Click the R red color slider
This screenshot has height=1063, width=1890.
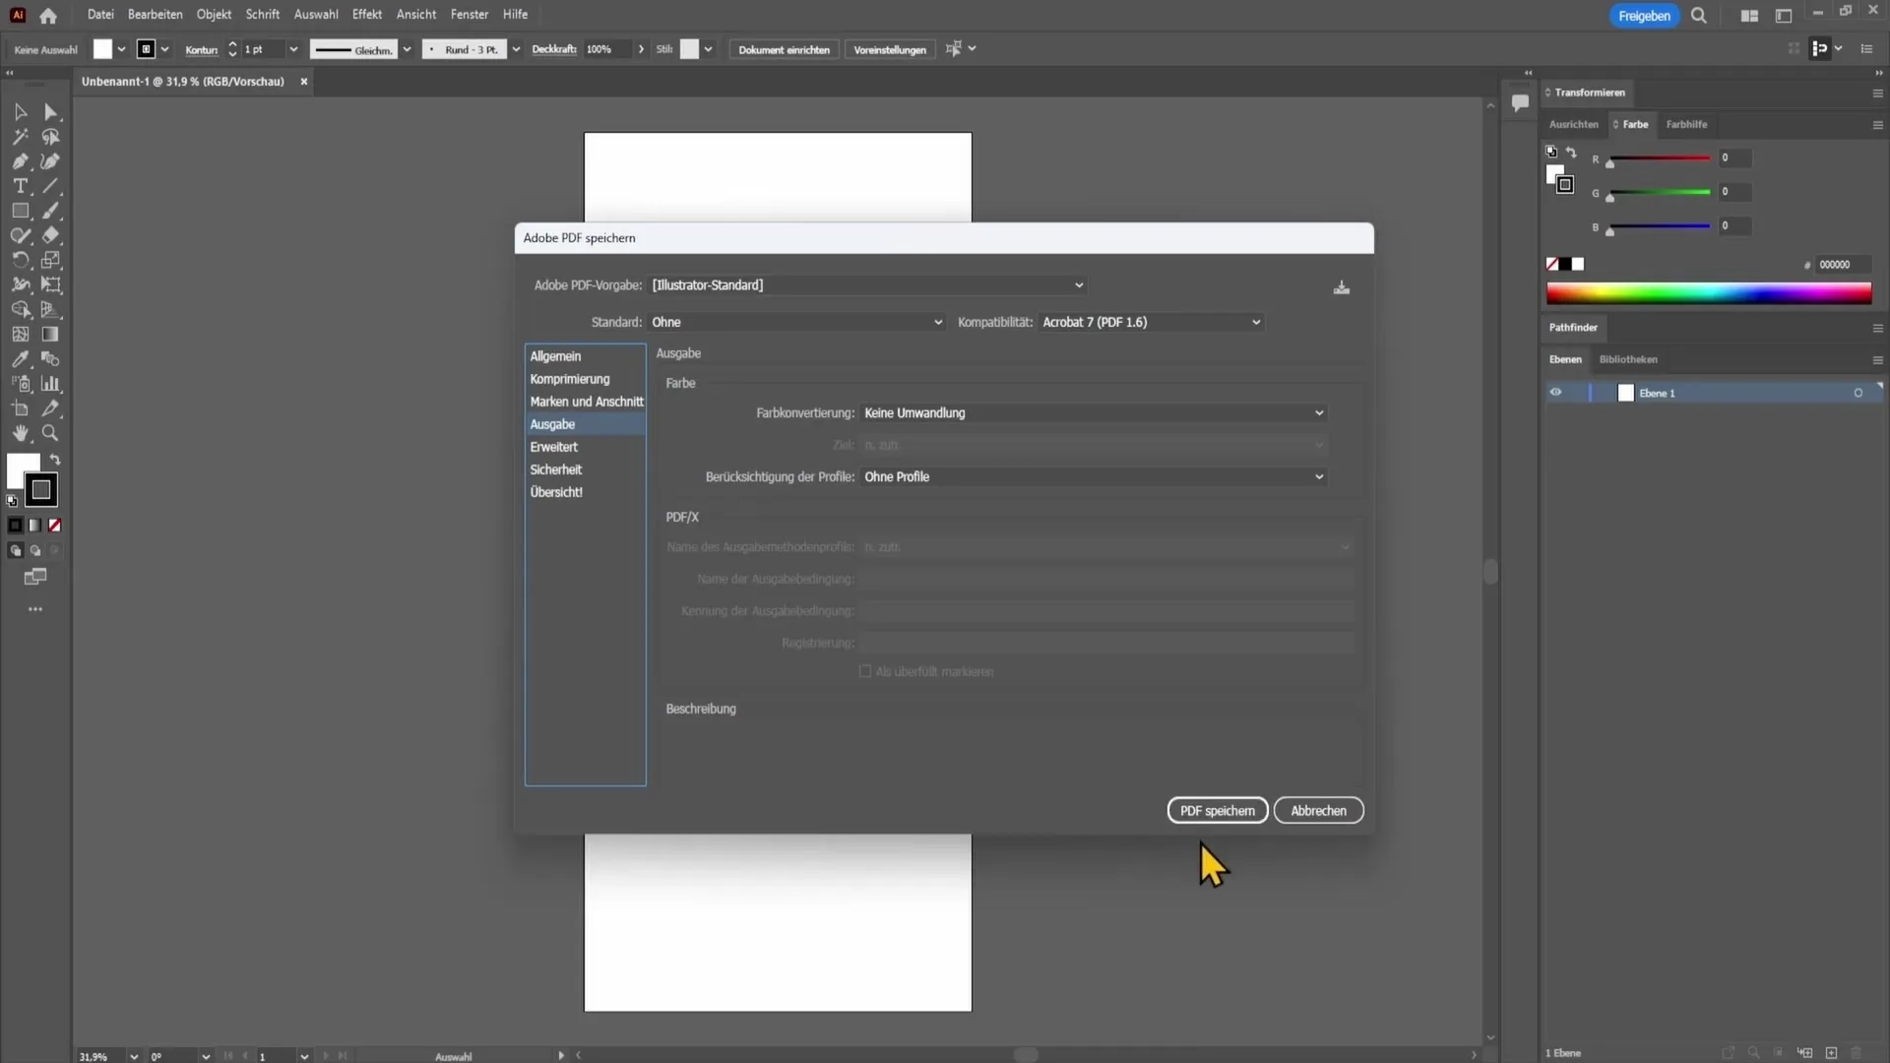tap(1660, 158)
